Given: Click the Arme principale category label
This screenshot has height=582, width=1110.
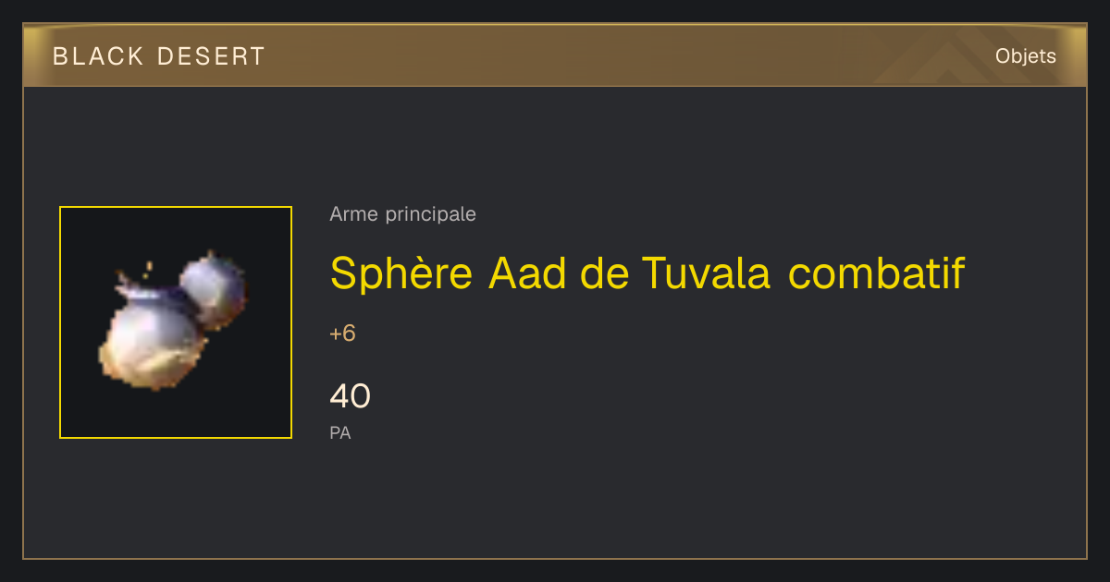Looking at the screenshot, I should (402, 214).
